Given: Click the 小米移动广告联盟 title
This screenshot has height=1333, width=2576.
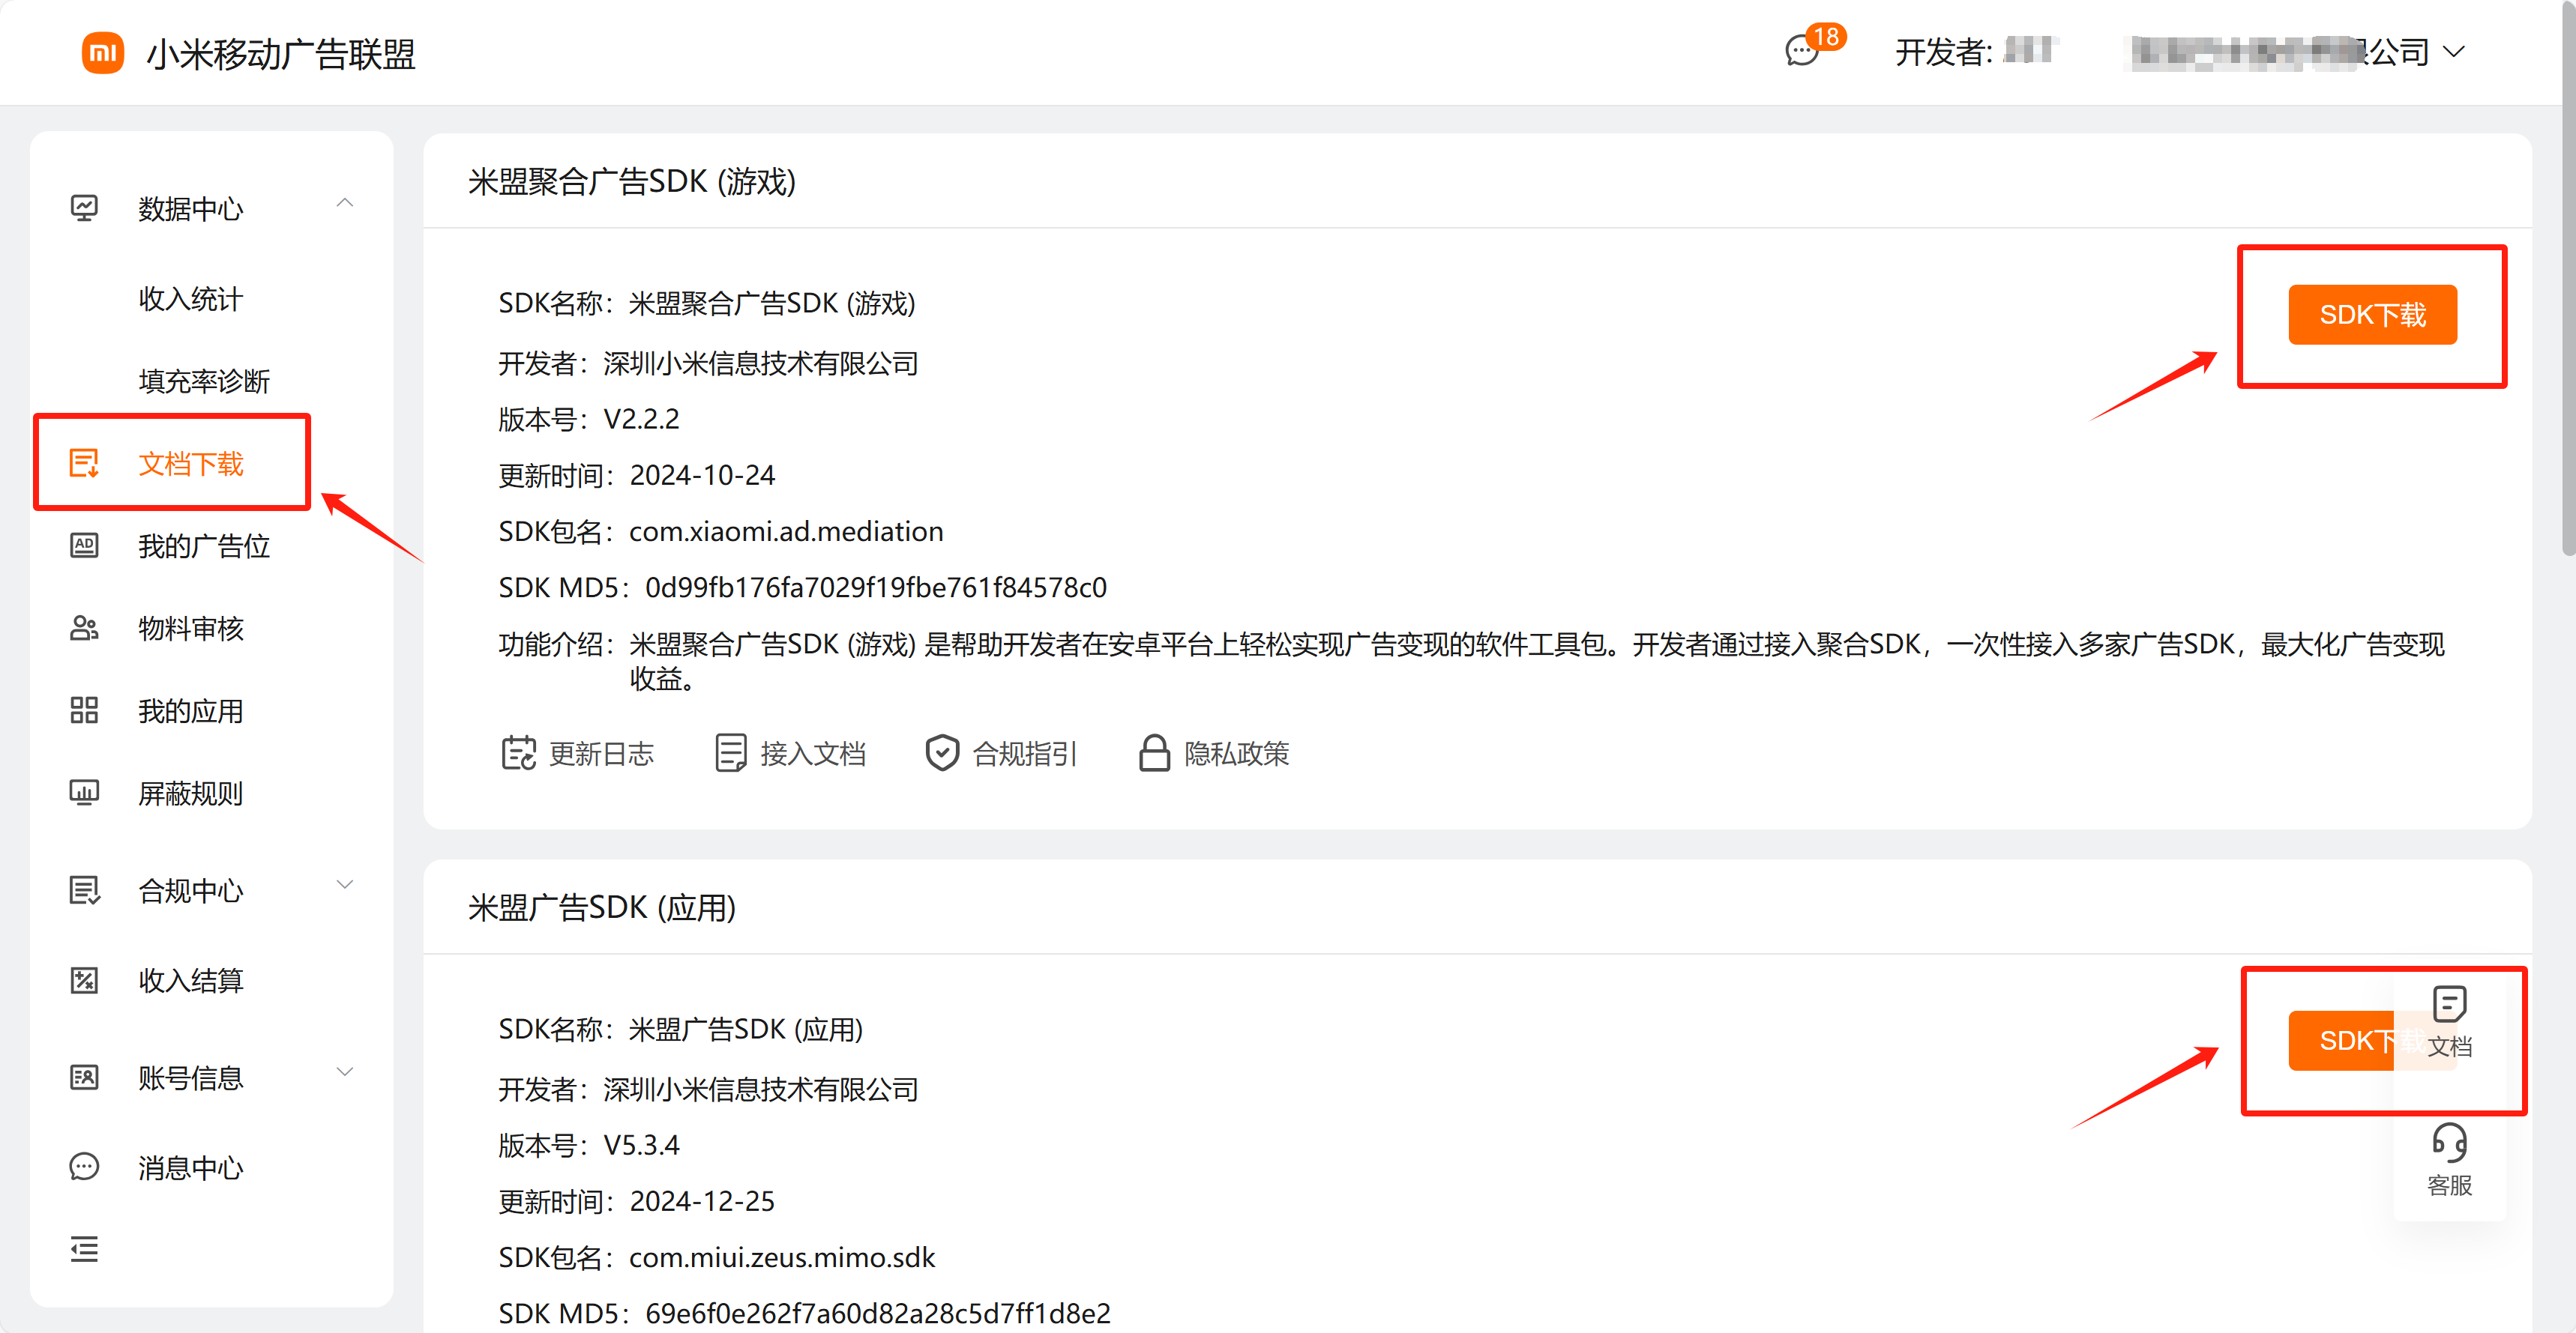Looking at the screenshot, I should coord(281,53).
